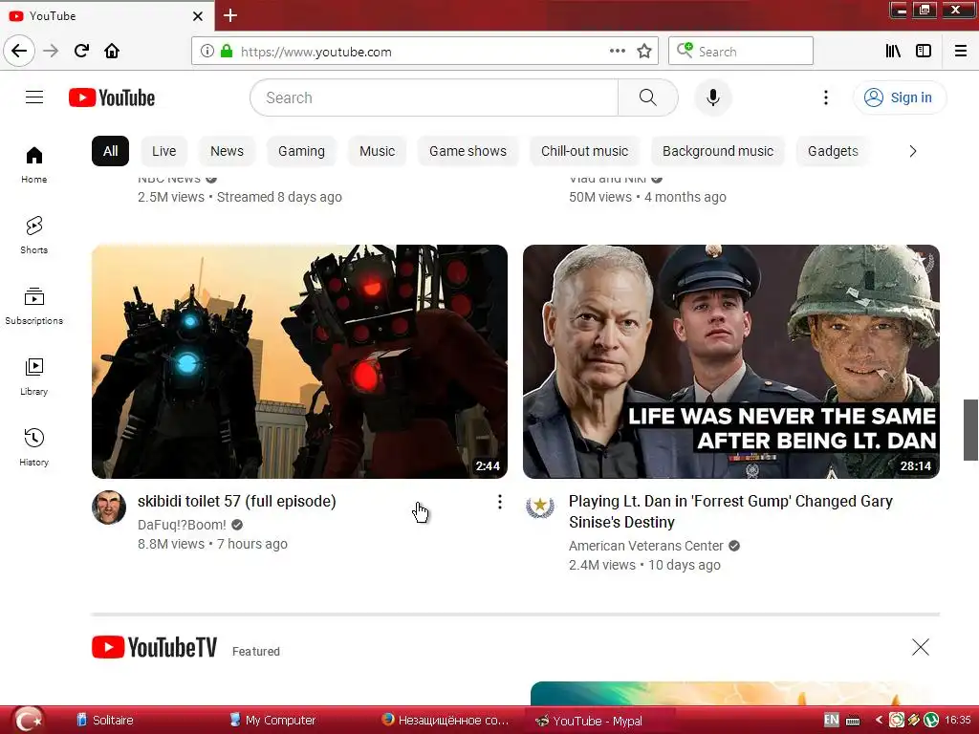Switch to My Computer in taskbar

coord(272,721)
